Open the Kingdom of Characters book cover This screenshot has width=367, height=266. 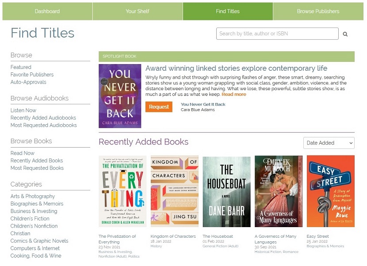[174, 191]
